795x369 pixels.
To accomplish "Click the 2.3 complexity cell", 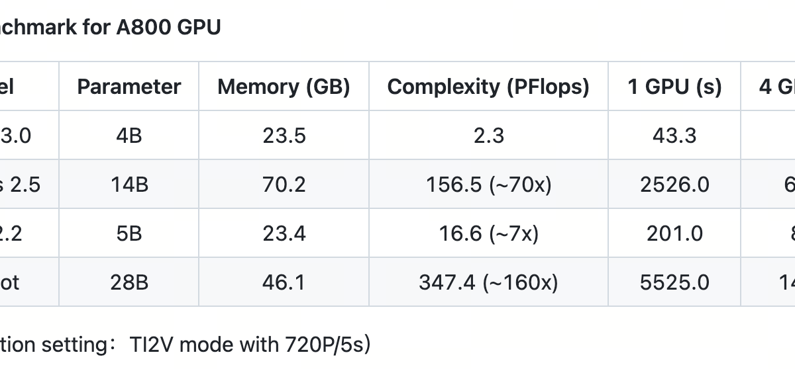I will pos(488,136).
